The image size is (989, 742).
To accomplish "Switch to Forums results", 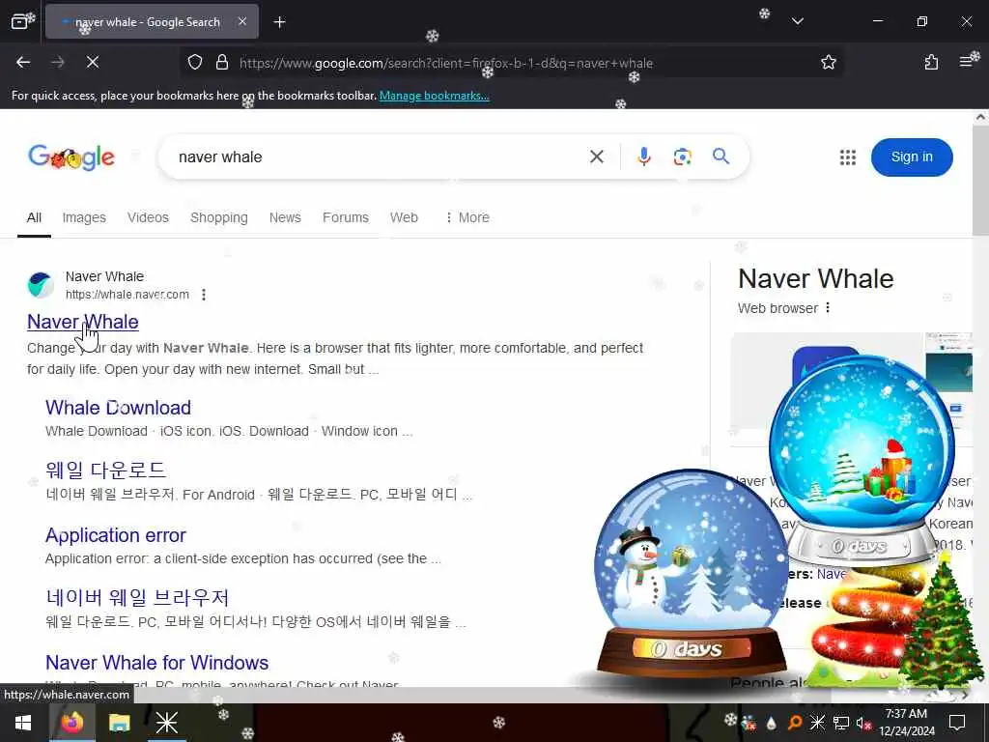I will (346, 217).
